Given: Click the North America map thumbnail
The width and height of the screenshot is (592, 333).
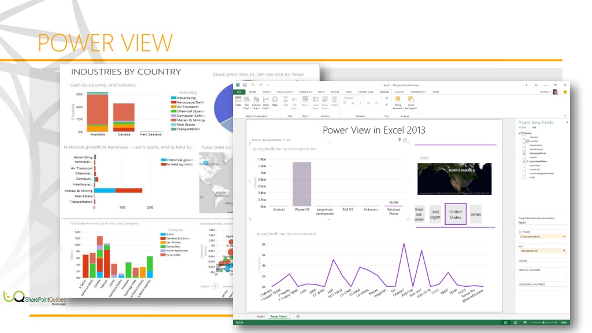Looking at the screenshot, I should 454,179.
